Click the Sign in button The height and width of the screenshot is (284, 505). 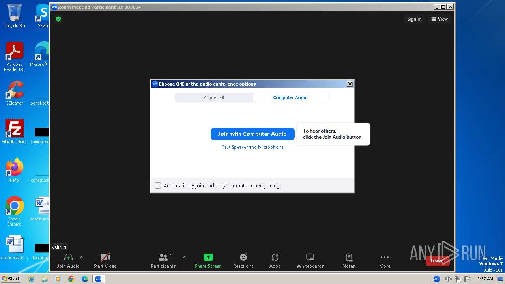point(414,19)
